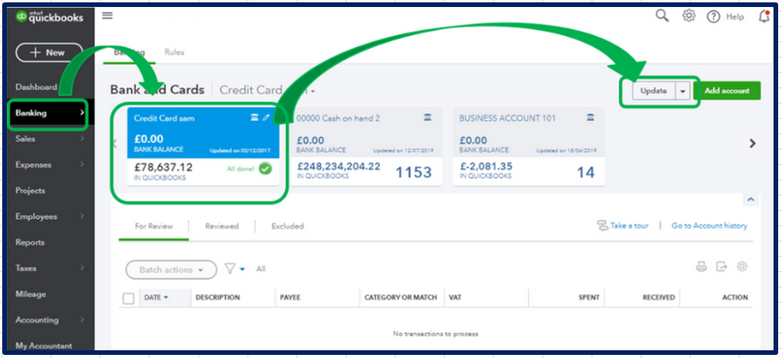Click bank icon on BUSINESS ACCOUNT 101 card
Image resolution: width=782 pixels, height=358 pixels.
(x=591, y=118)
